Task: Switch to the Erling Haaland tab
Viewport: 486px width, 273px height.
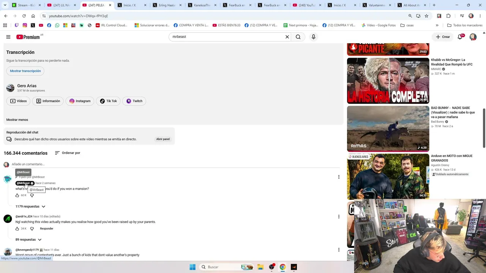Action: click(x=166, y=5)
